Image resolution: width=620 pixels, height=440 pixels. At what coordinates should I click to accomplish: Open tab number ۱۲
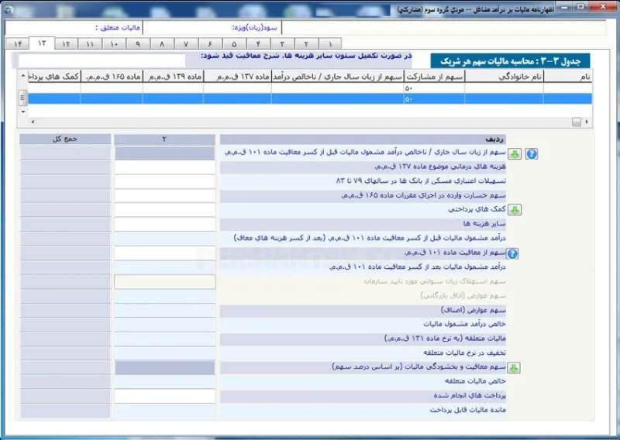tap(66, 43)
